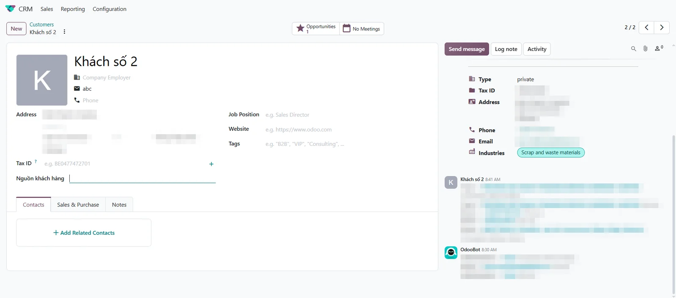Click the OdooBot author name
Image resolution: width=676 pixels, height=298 pixels.
(x=470, y=250)
